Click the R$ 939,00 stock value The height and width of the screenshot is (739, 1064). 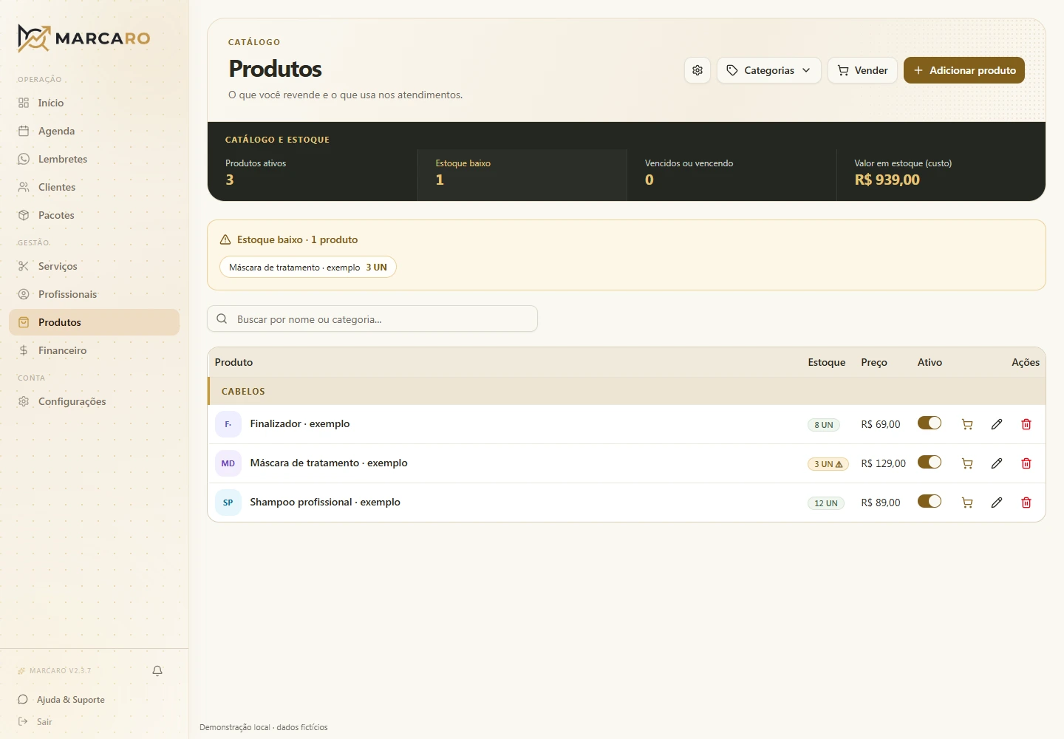coord(887,180)
